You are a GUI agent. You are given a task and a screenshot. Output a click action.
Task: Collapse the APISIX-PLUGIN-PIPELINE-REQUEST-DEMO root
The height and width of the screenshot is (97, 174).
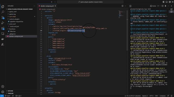tap(20, 9)
